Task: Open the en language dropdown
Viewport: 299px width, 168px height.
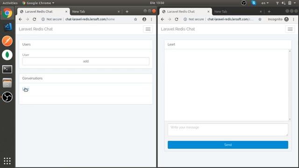Action: [x=265, y=3]
